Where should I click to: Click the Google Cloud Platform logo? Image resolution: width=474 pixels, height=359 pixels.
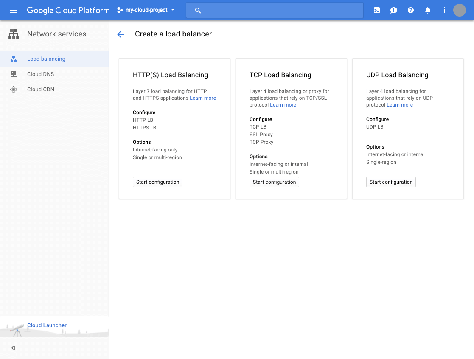pyautogui.click(x=68, y=10)
